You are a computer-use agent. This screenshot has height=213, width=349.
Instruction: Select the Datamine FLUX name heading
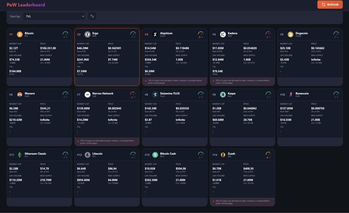tap(170, 93)
